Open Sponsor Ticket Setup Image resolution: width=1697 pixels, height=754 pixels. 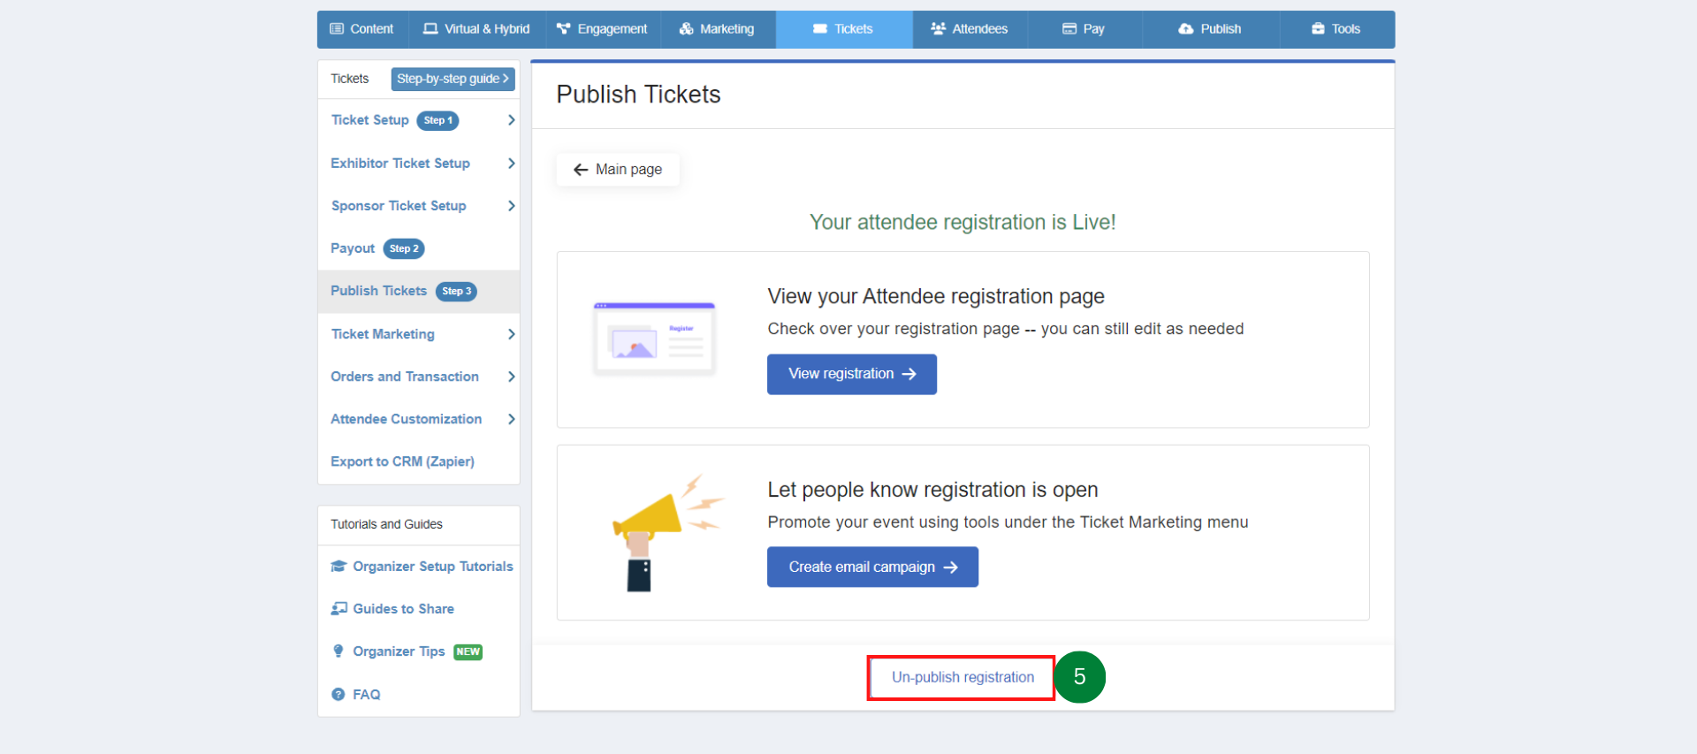click(399, 206)
